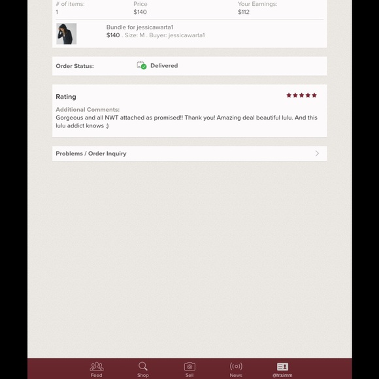Open the @htsimm profile tab
Image resolution: width=379 pixels, height=379 pixels.
click(282, 369)
